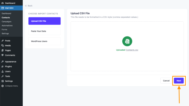Click the CSV upload drop zone

coord(127,46)
